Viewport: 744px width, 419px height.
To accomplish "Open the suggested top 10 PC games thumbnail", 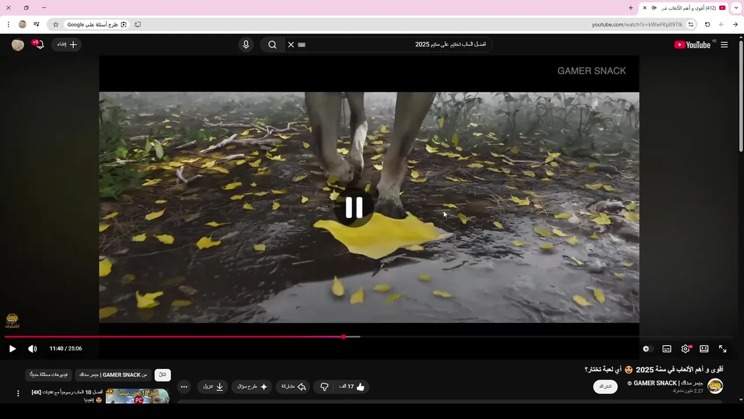I will pos(137,396).
